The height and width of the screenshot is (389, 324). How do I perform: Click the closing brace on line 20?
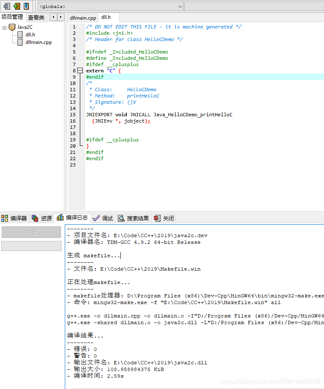[x=87, y=146]
